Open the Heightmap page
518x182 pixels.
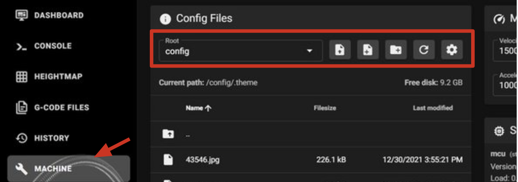tap(58, 76)
